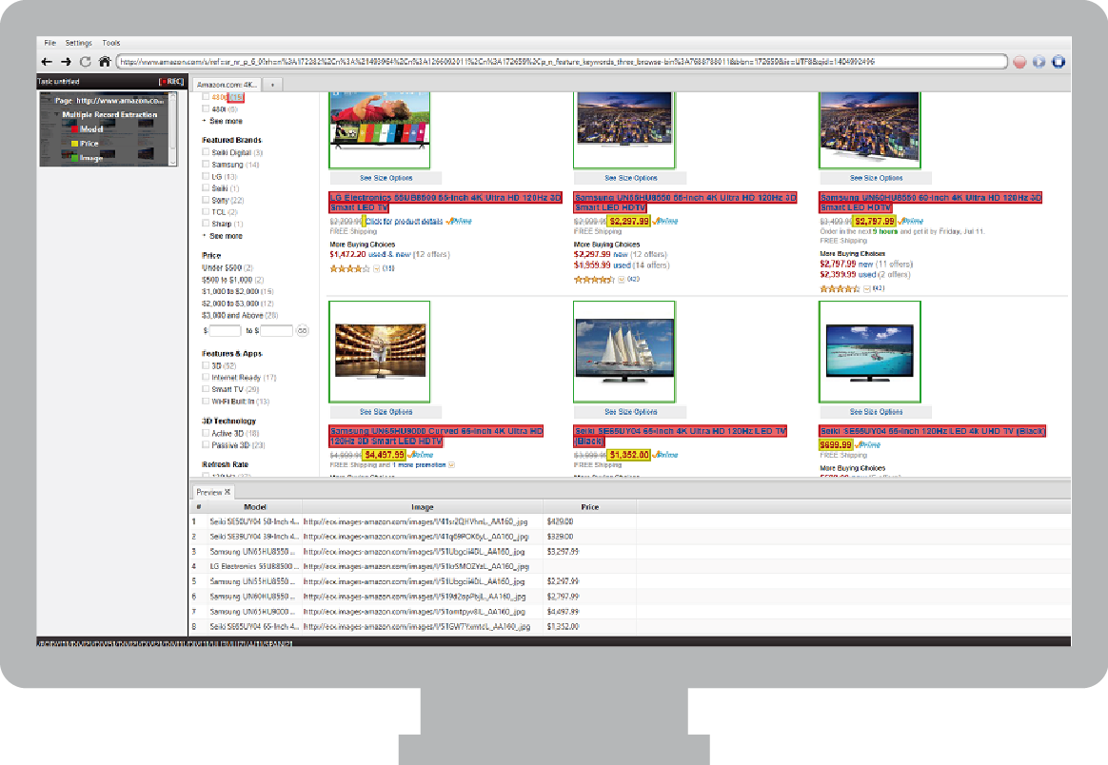The image size is (1108, 765).
Task: Click Prime logo next to $4,497.99
Action: pyautogui.click(x=421, y=455)
